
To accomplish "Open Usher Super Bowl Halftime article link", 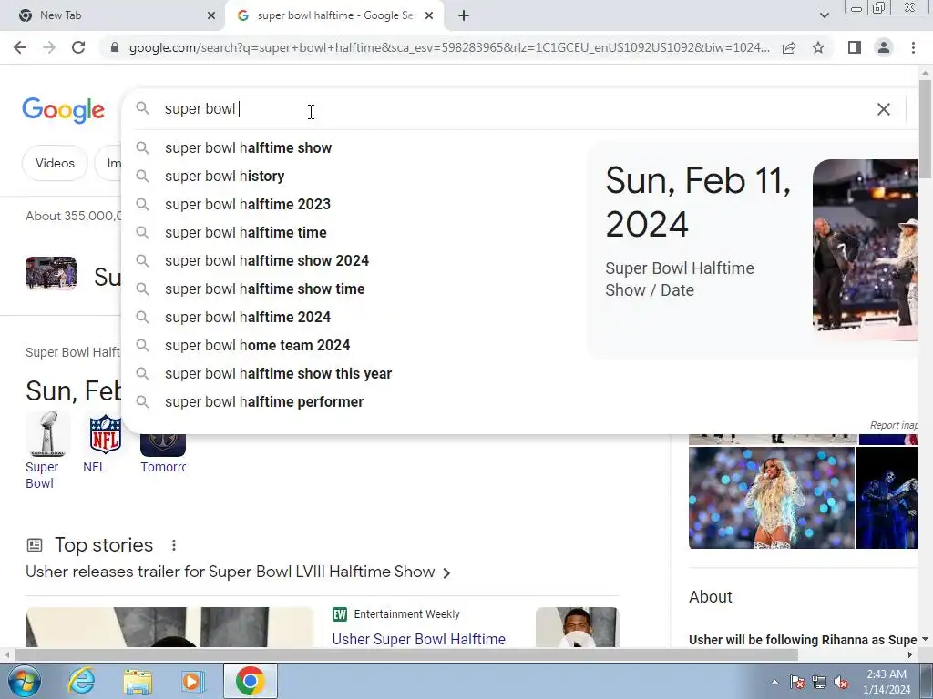I will (x=419, y=639).
